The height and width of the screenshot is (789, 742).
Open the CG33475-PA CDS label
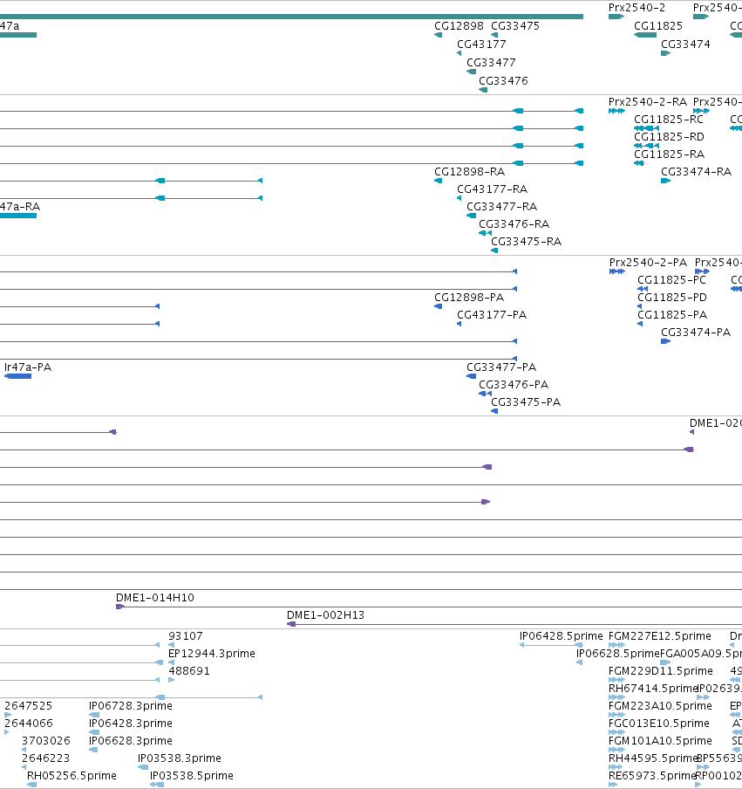tap(526, 402)
